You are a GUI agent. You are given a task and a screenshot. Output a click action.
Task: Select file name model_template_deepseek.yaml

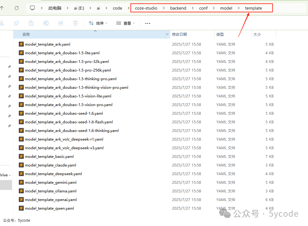(53, 174)
